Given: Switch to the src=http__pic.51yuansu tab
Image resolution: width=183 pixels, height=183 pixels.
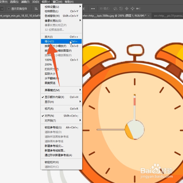Looking at the screenshot, I should click(x=168, y=16).
